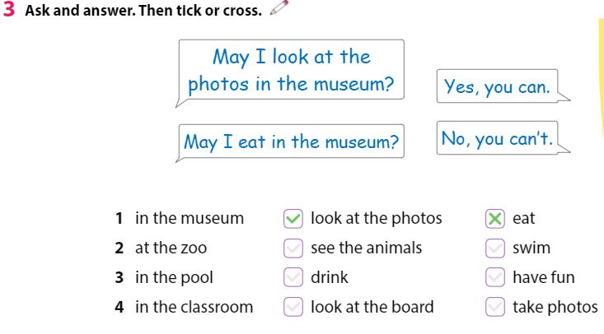Select the "Yes, you can." speech bubble
This screenshot has width=604, height=334.
[498, 86]
